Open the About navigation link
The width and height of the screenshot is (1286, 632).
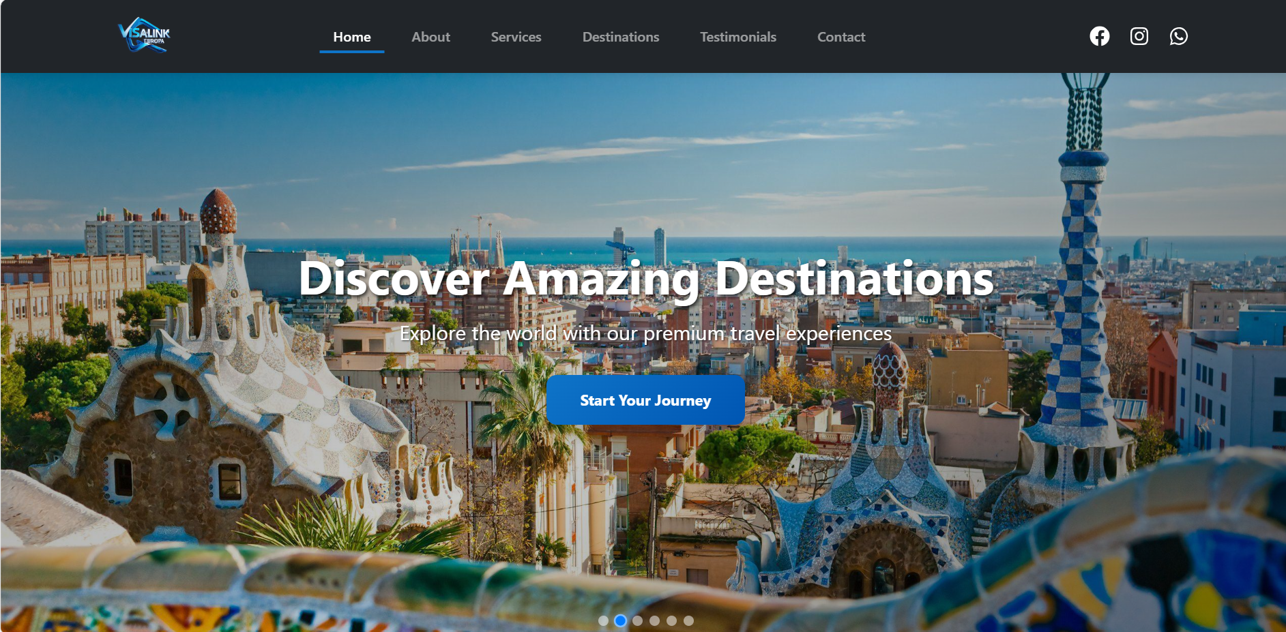pyautogui.click(x=430, y=37)
